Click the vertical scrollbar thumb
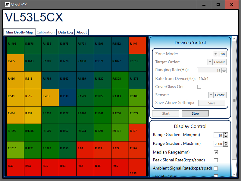This screenshot has height=181, width=241. pos(234,100)
